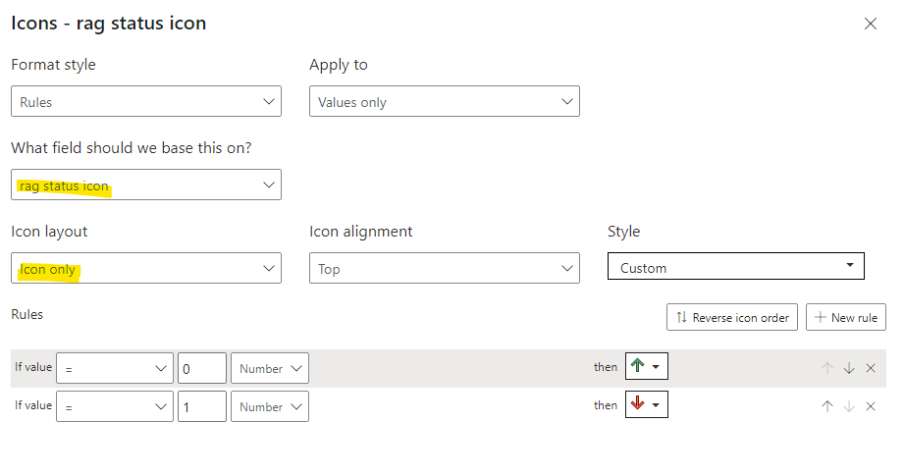
Task: Click the 'Rules' section heading
Action: tap(27, 314)
